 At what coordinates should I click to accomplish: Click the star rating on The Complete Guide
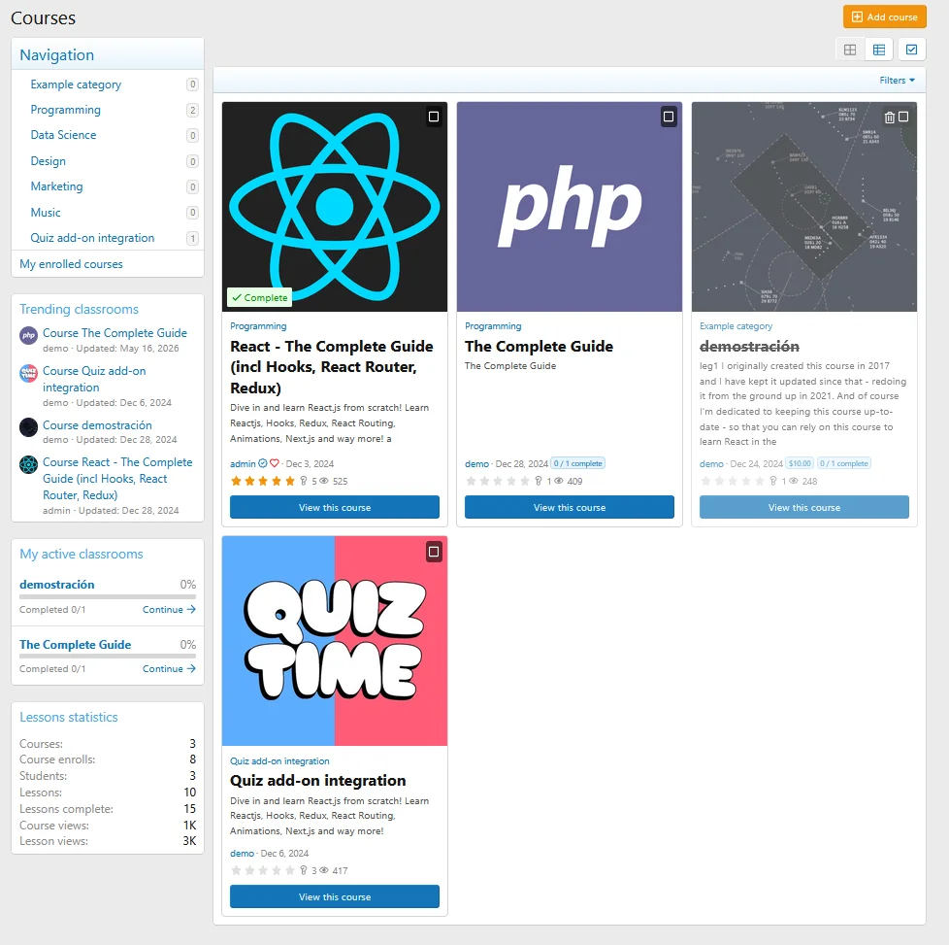pos(498,481)
